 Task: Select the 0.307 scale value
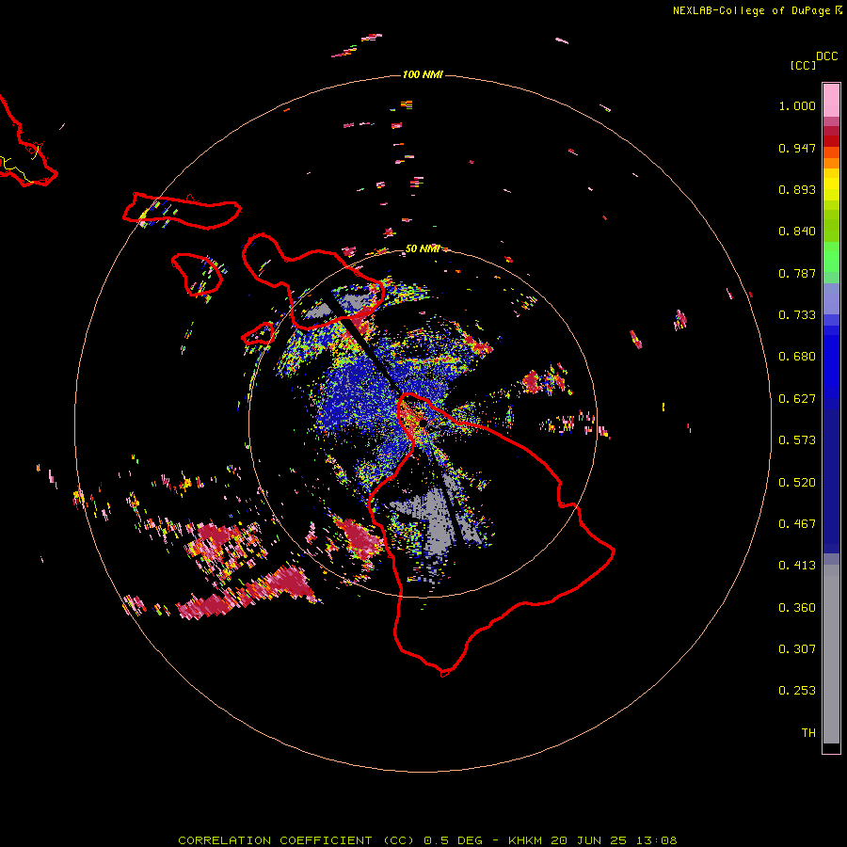click(797, 649)
